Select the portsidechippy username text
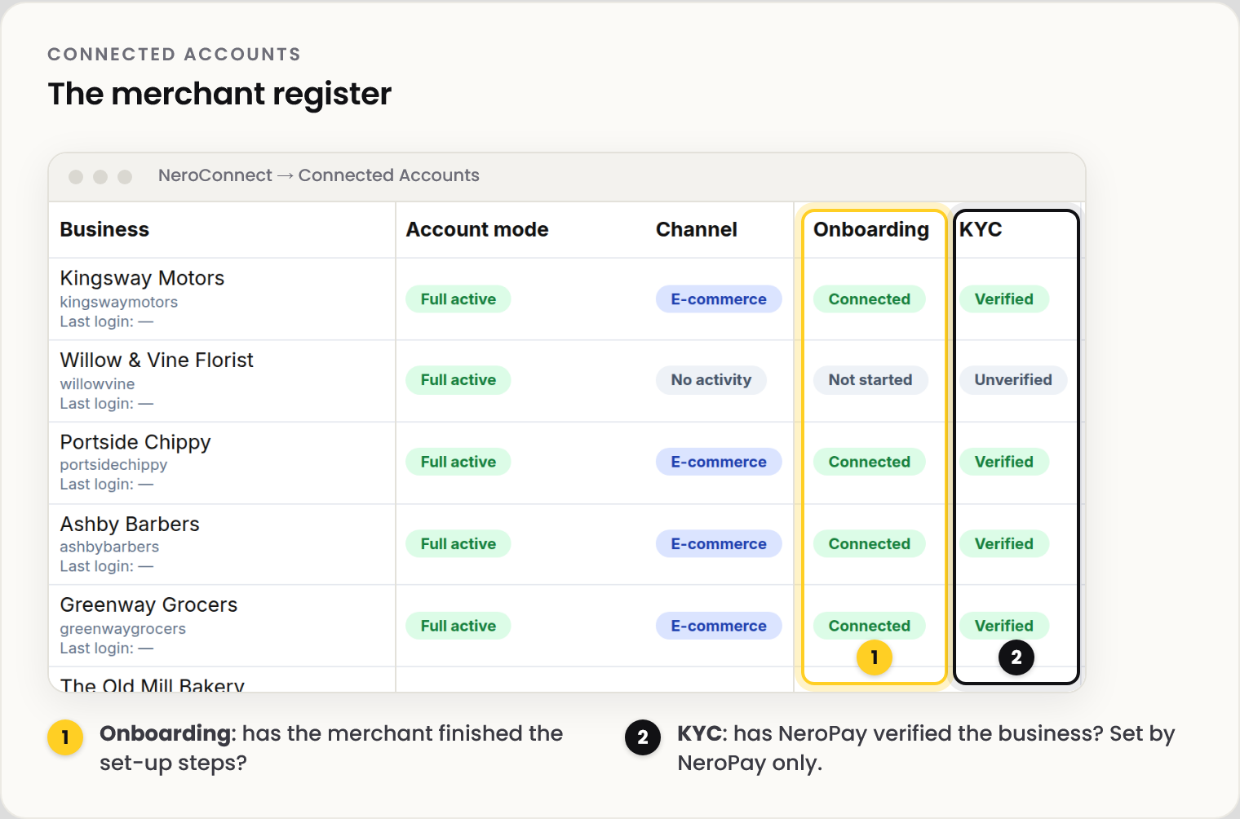The height and width of the screenshot is (819, 1240). point(113,465)
